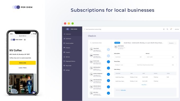Click the Search Email or Name field
The width and height of the screenshot is (180, 101).
100,43
